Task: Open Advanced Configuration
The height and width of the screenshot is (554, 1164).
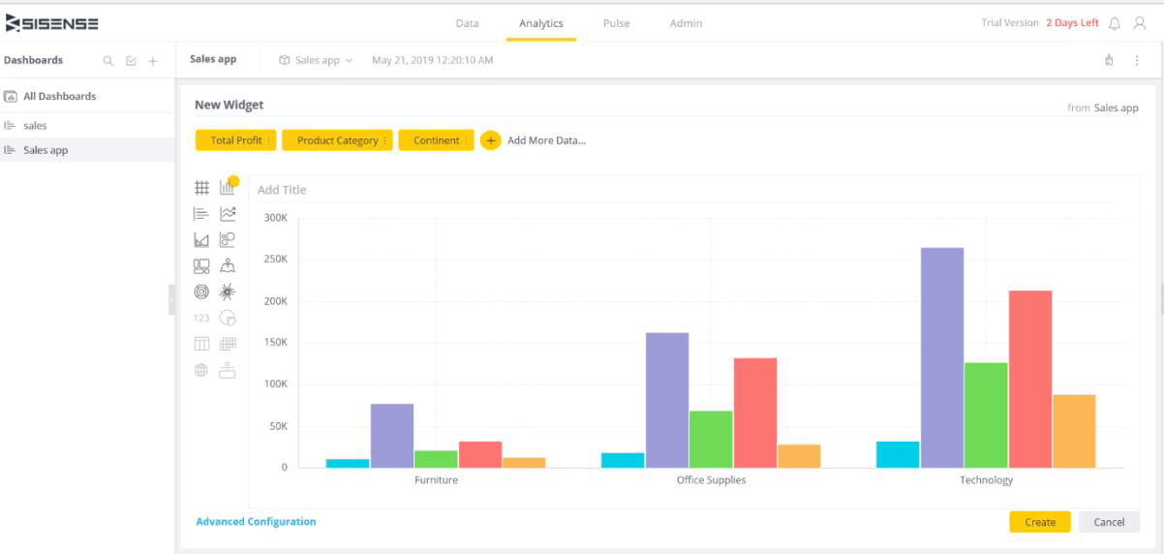Action: click(x=256, y=521)
